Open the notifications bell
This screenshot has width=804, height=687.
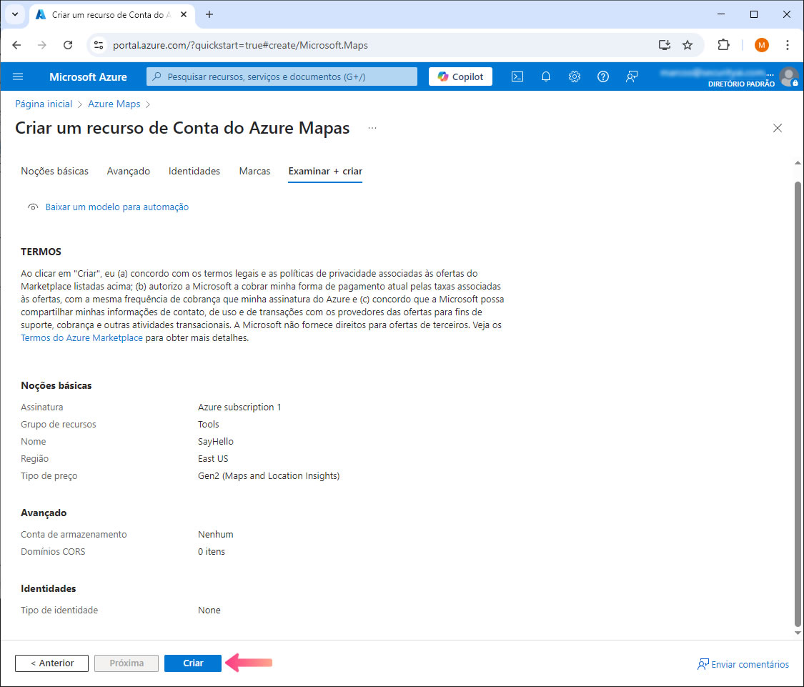click(546, 76)
